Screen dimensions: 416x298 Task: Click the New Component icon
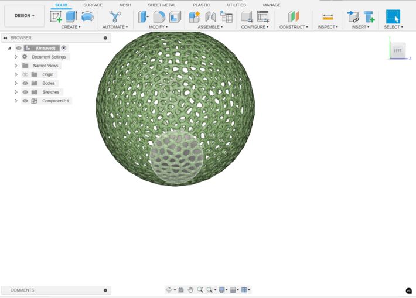point(195,17)
